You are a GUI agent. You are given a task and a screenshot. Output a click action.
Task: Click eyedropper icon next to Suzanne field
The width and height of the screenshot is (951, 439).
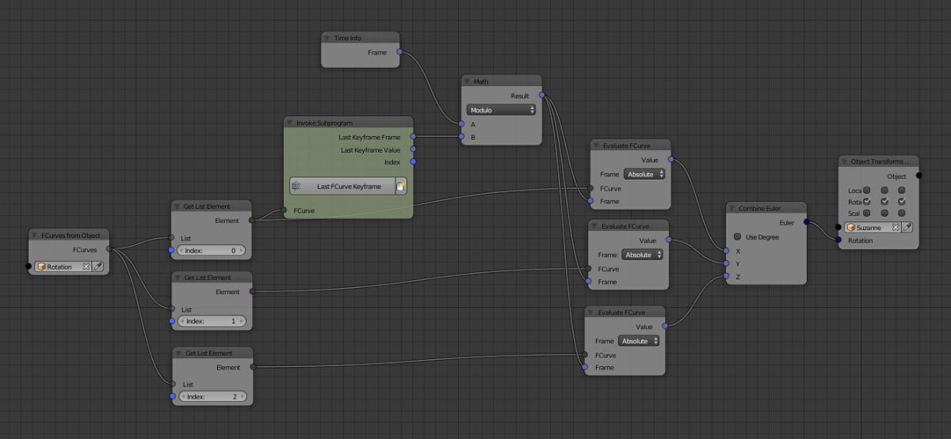[x=908, y=227]
